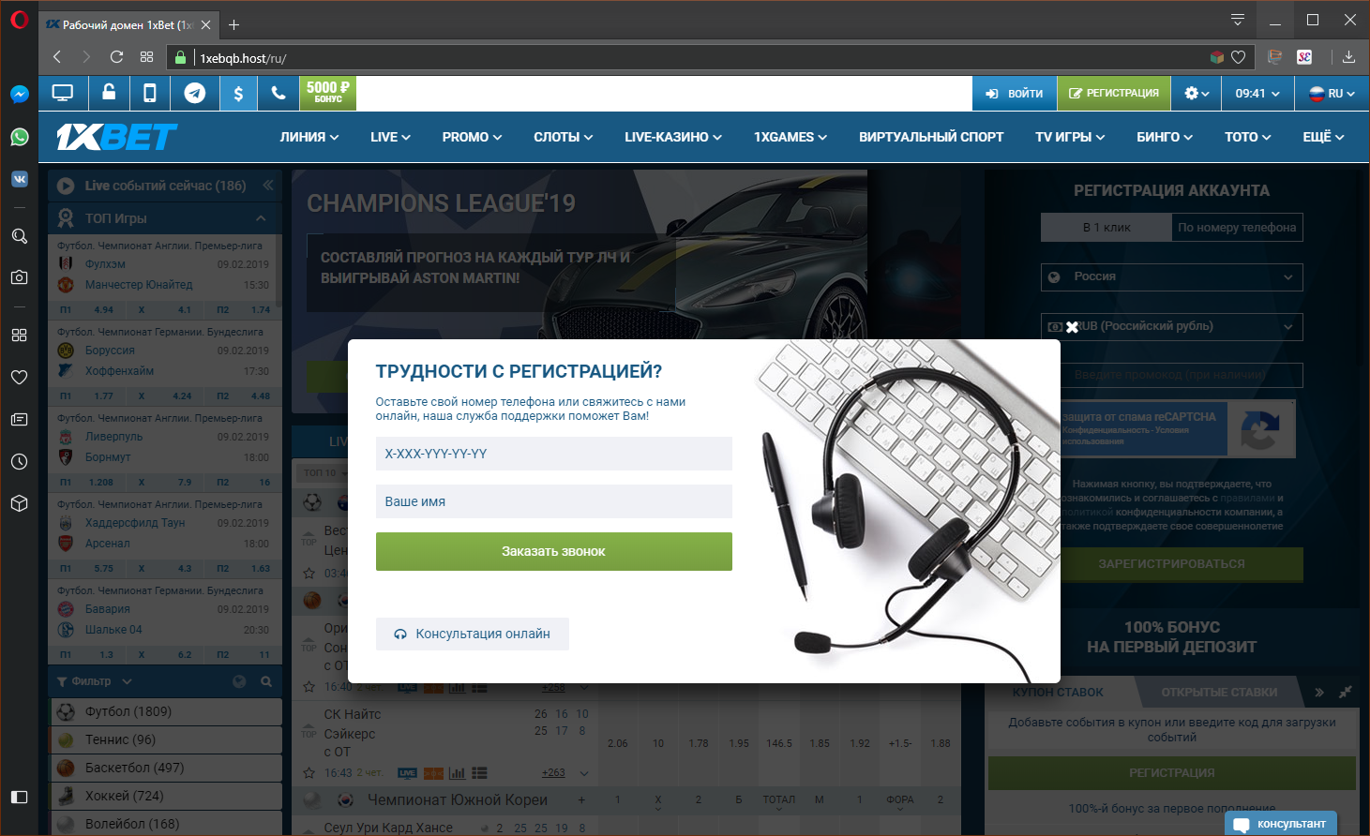Select Баскетбол (497) sport

(165, 768)
